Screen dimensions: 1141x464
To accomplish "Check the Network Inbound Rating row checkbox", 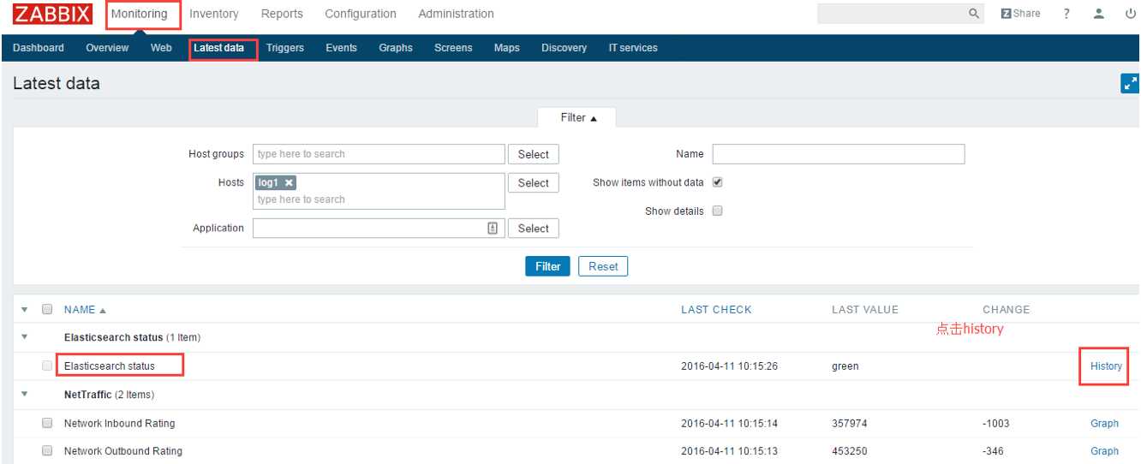I will pyautogui.click(x=48, y=423).
